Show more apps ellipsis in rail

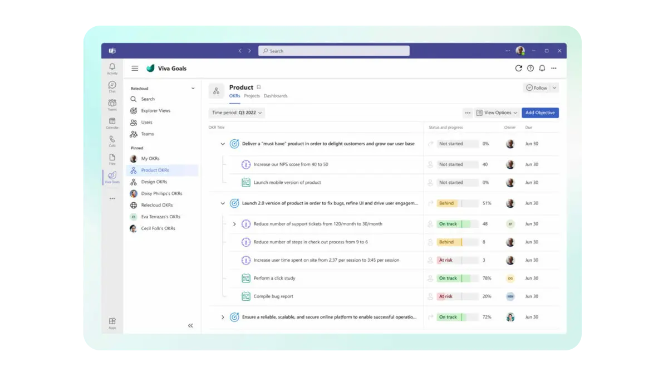[112, 198]
